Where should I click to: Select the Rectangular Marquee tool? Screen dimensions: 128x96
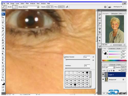tap(3, 20)
